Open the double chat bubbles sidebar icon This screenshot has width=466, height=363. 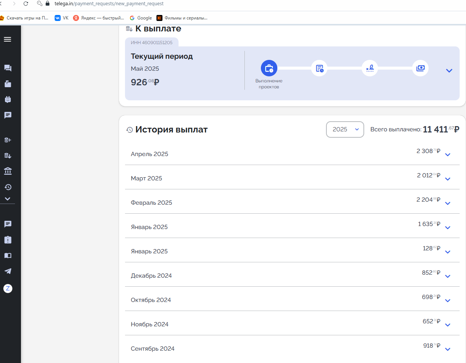[8, 68]
